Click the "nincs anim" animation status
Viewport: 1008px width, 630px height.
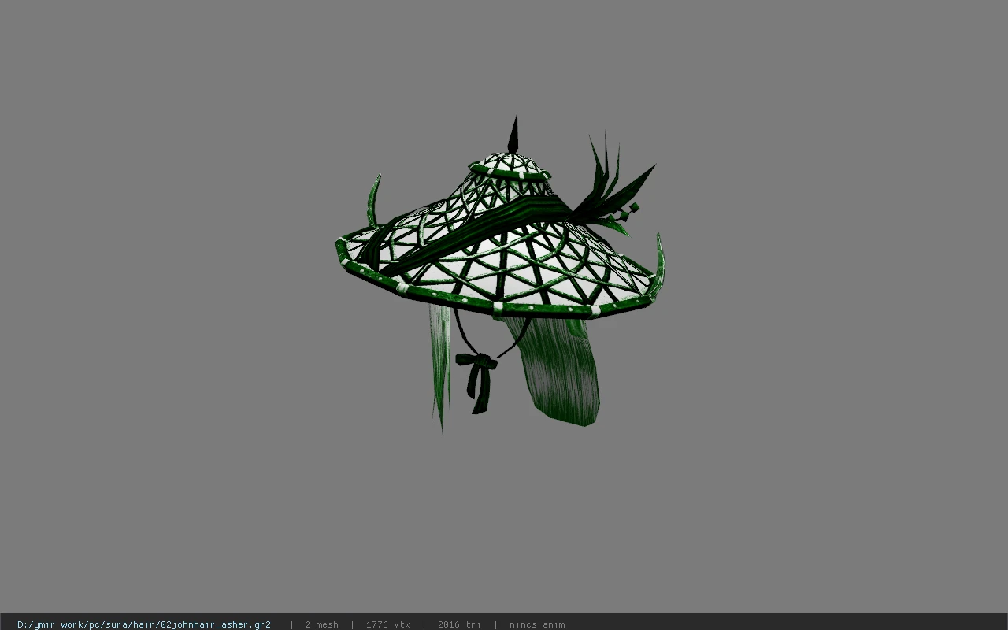coord(537,624)
